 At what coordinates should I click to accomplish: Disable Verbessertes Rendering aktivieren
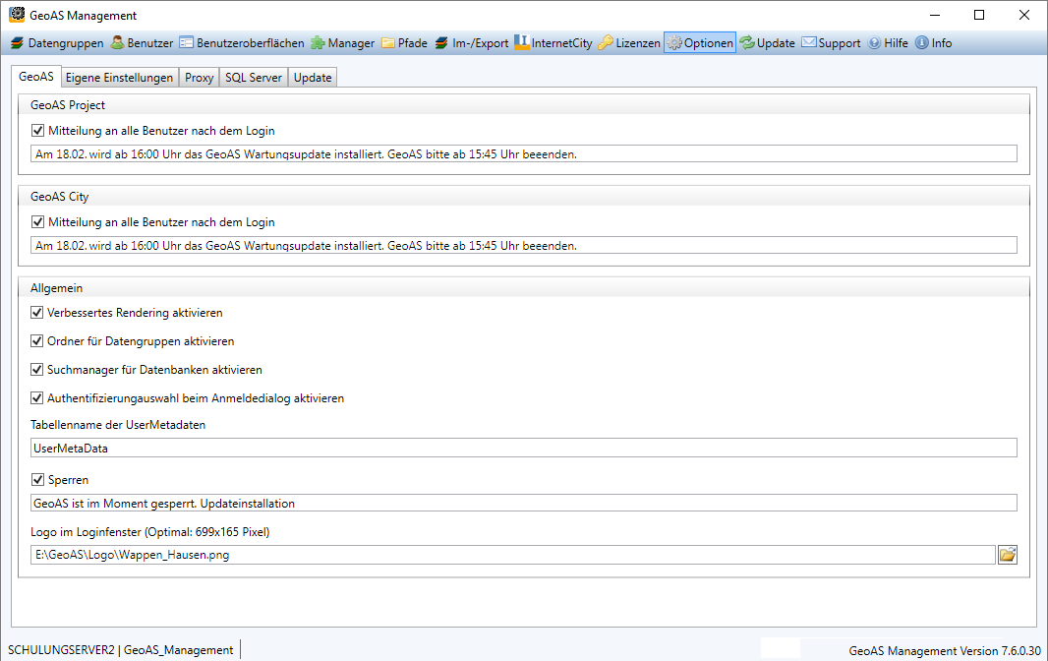(x=38, y=313)
